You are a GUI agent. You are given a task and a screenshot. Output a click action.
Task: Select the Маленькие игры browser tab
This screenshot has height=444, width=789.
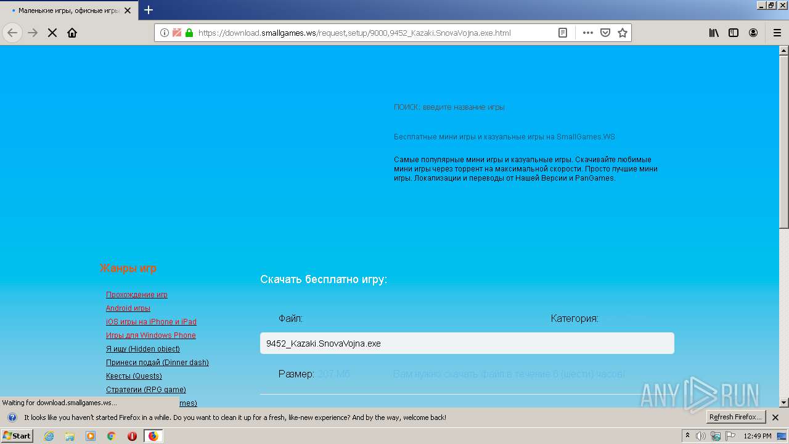[70, 10]
